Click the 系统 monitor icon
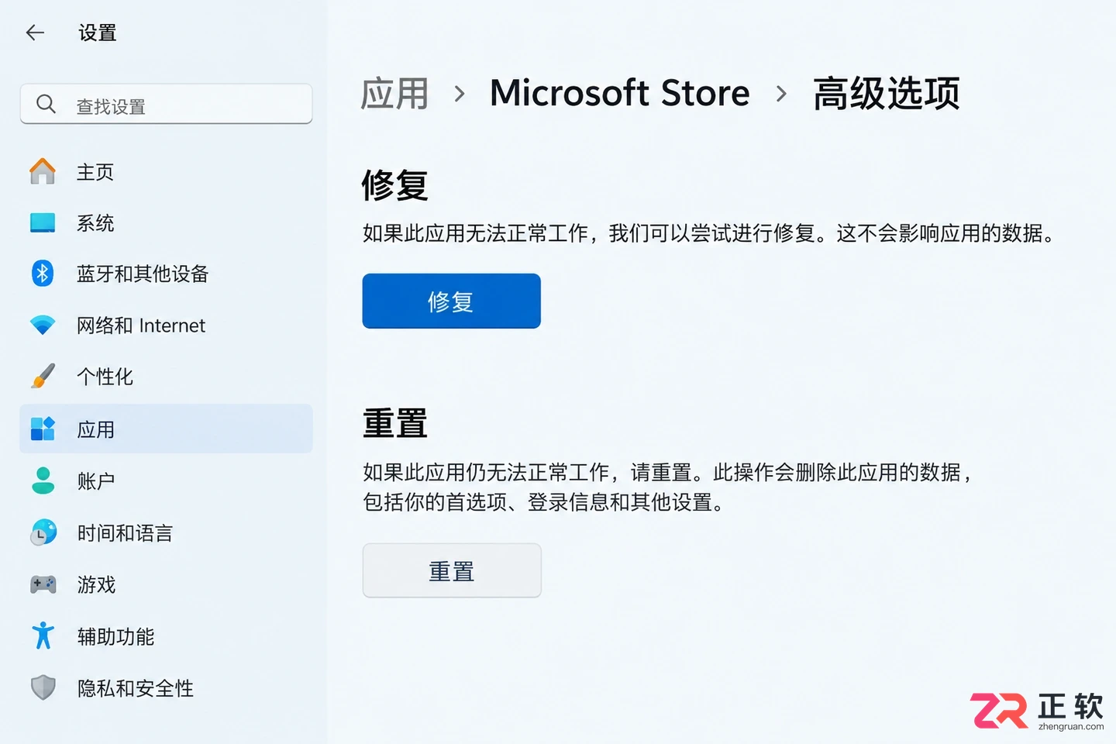Screen dimensions: 1116x744 43,222
